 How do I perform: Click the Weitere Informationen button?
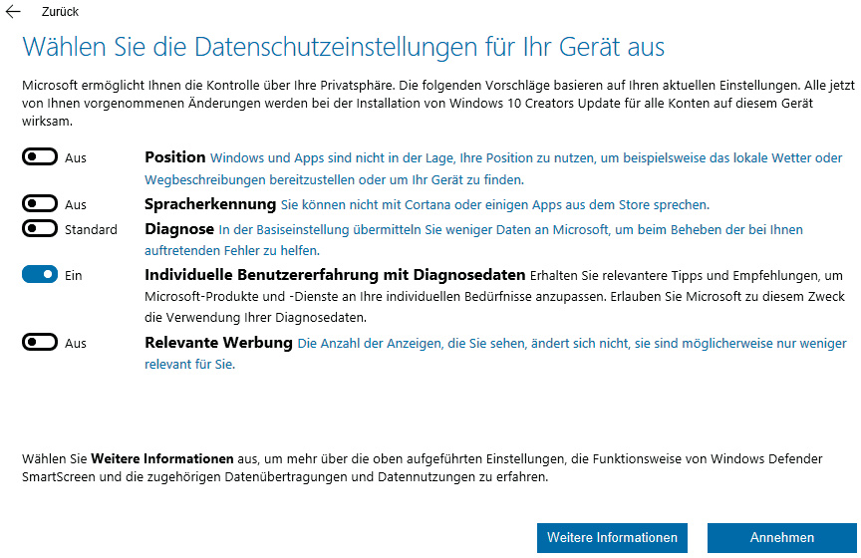pos(612,538)
